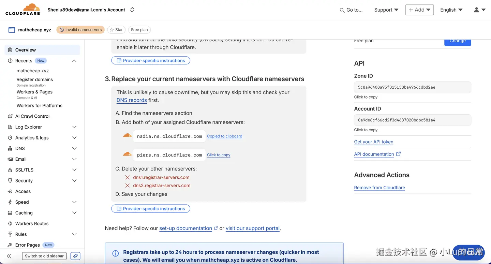The image size is (491, 264).
Task: Switch to old sidebar
Action: 44,256
